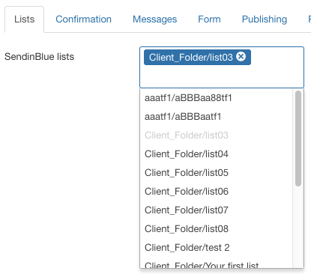
Task: Click the selected Client_Folder/list03 tag
Action: click(x=191, y=58)
